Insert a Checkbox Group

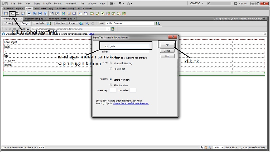[x=35, y=14]
